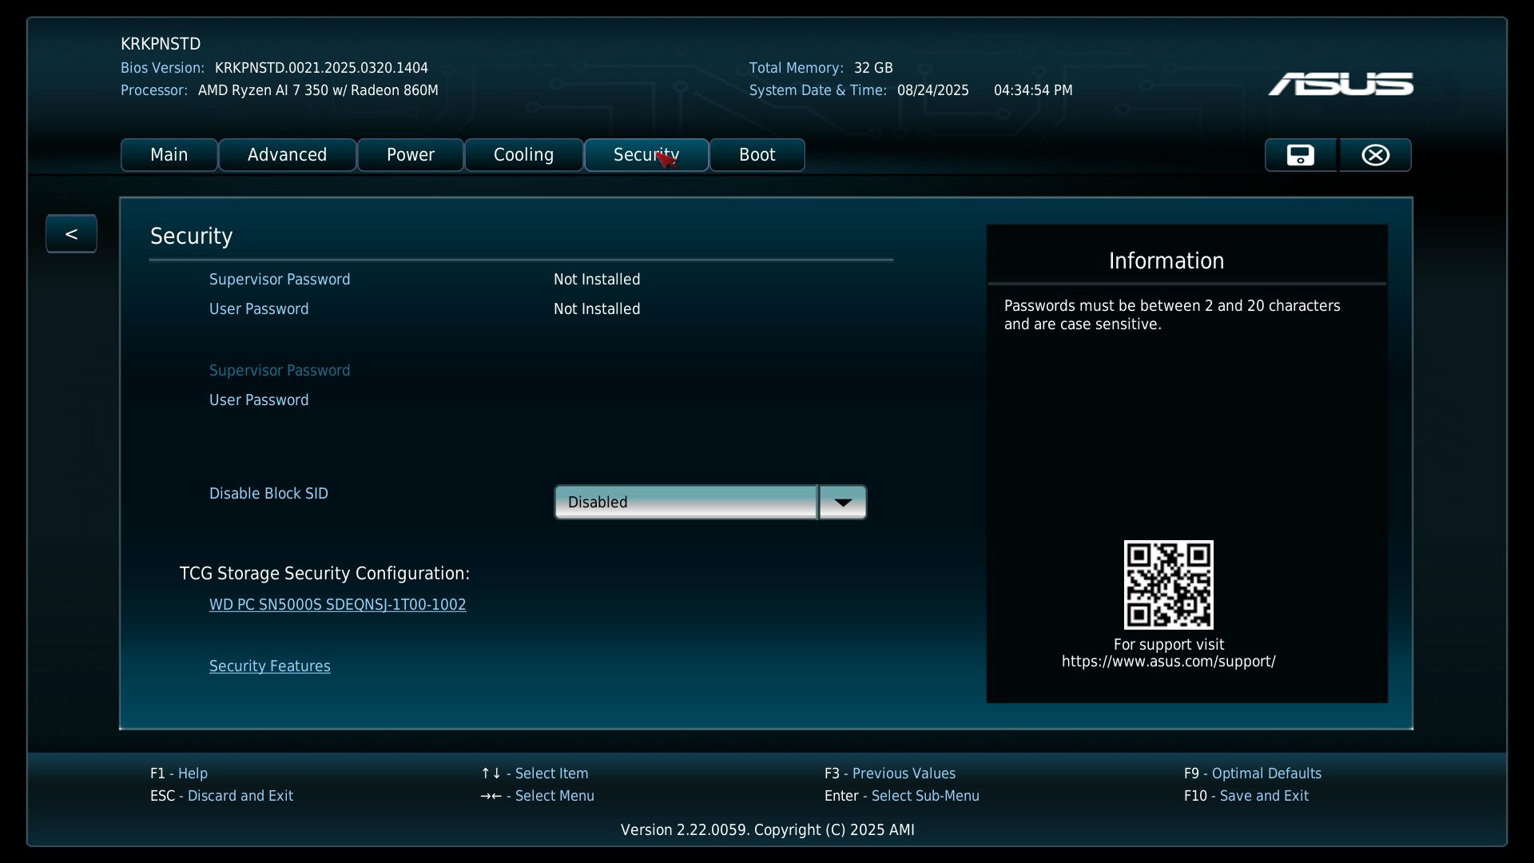The image size is (1534, 863).
Task: Click the system date value
Action: (x=932, y=90)
